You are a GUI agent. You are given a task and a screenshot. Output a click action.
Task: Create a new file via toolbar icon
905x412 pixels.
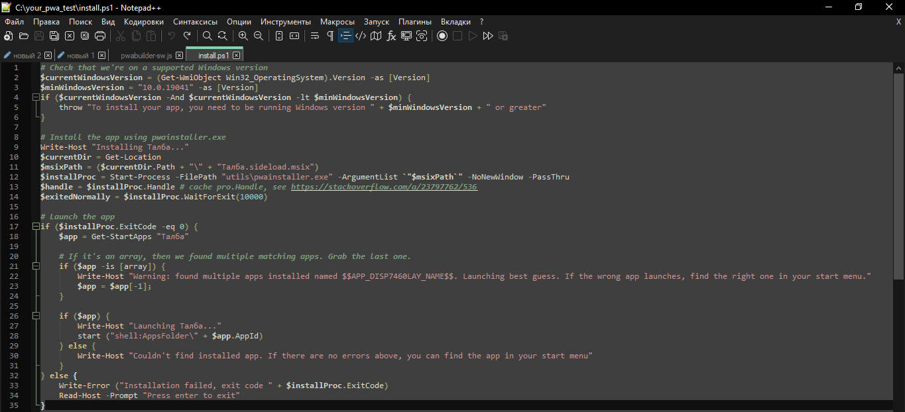point(9,36)
